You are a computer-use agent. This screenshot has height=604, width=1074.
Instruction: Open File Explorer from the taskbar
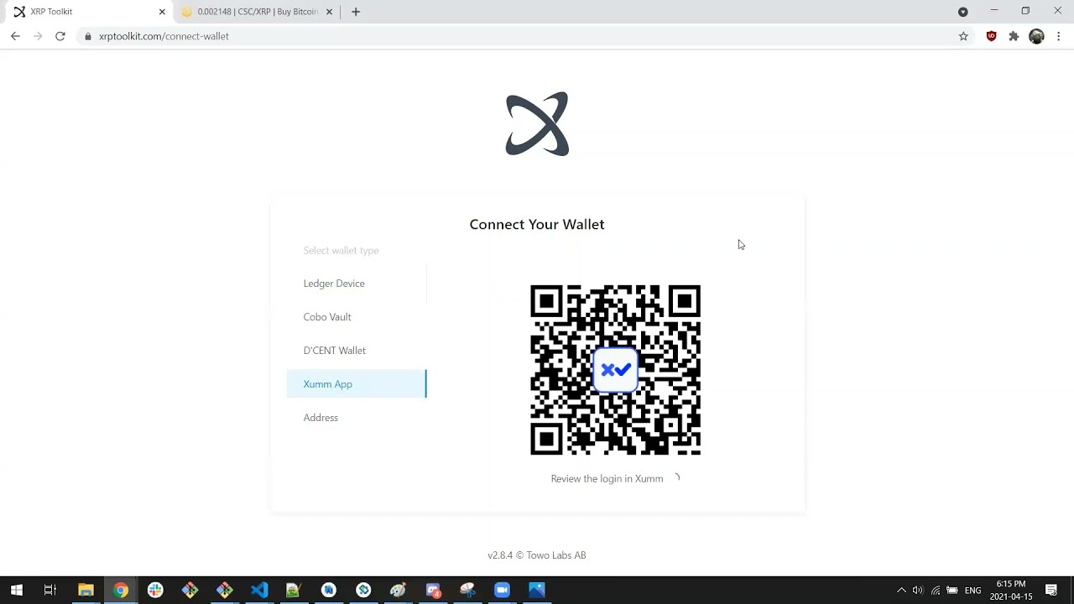point(86,591)
